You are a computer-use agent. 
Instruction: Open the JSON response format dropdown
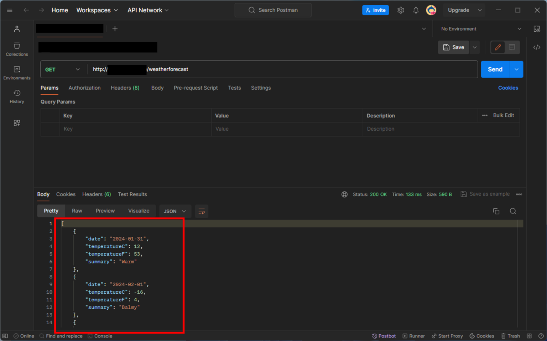point(174,211)
